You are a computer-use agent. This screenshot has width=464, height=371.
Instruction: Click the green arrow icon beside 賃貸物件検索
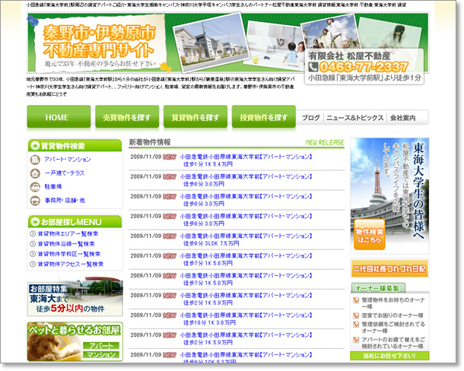[x=35, y=146]
